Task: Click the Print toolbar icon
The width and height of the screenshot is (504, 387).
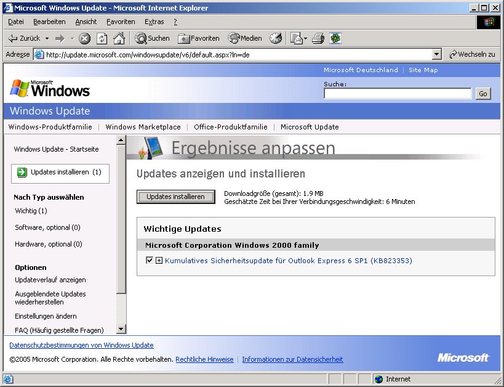Action: click(x=318, y=38)
